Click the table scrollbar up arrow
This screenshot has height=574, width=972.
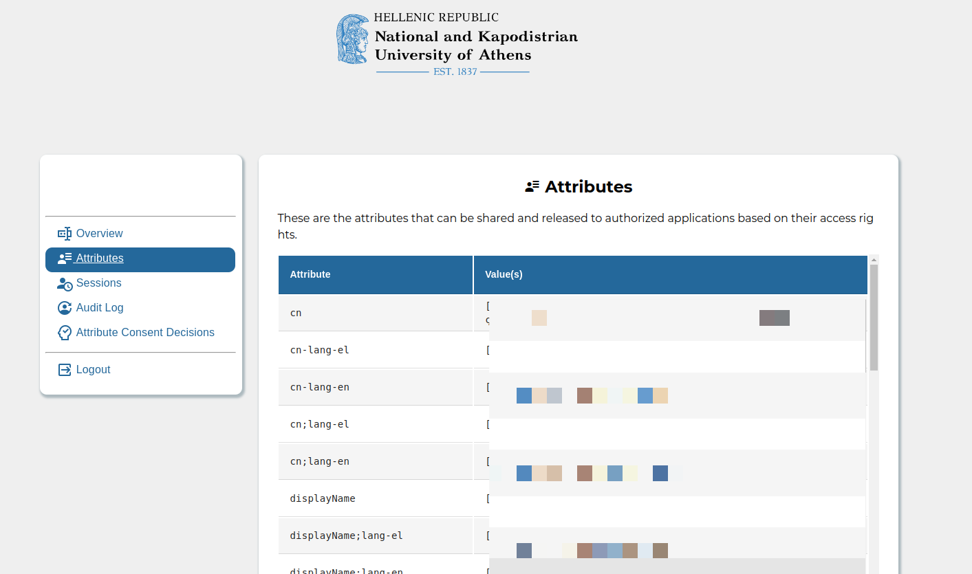click(x=874, y=260)
